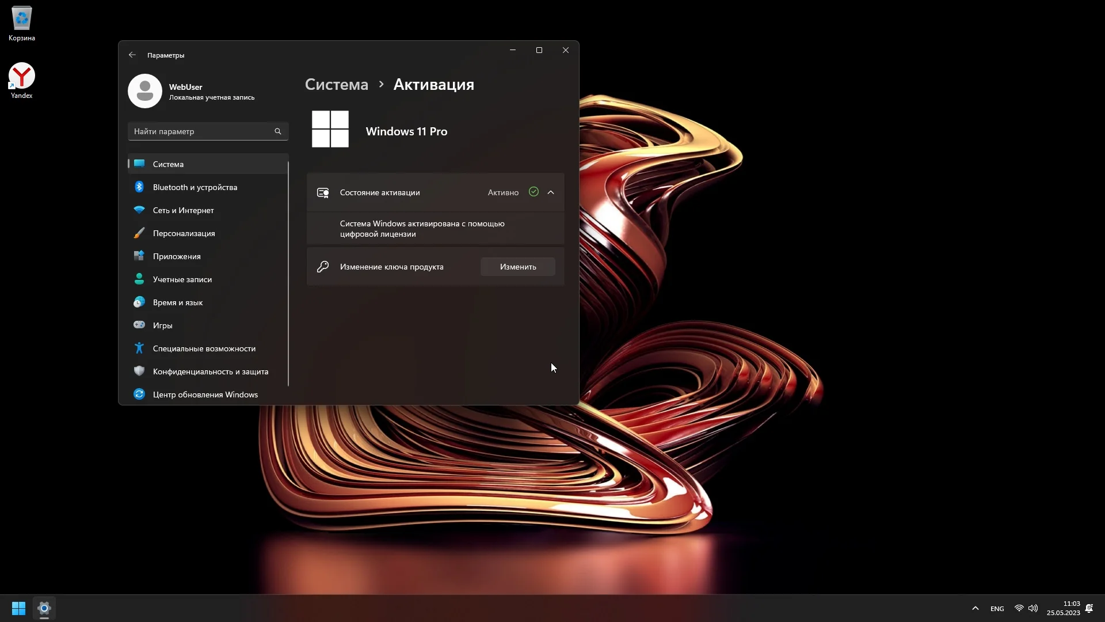Click the Settings gear in taskbar
The width and height of the screenshot is (1105, 622).
(x=44, y=608)
